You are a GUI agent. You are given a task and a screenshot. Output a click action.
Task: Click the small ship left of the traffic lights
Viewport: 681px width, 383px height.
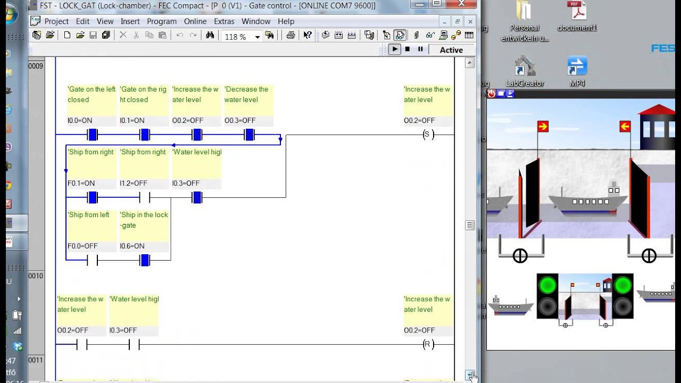click(510, 305)
